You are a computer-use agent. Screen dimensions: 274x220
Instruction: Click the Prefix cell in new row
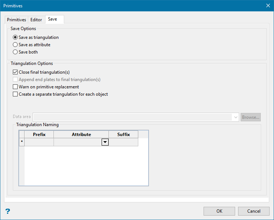39,142
